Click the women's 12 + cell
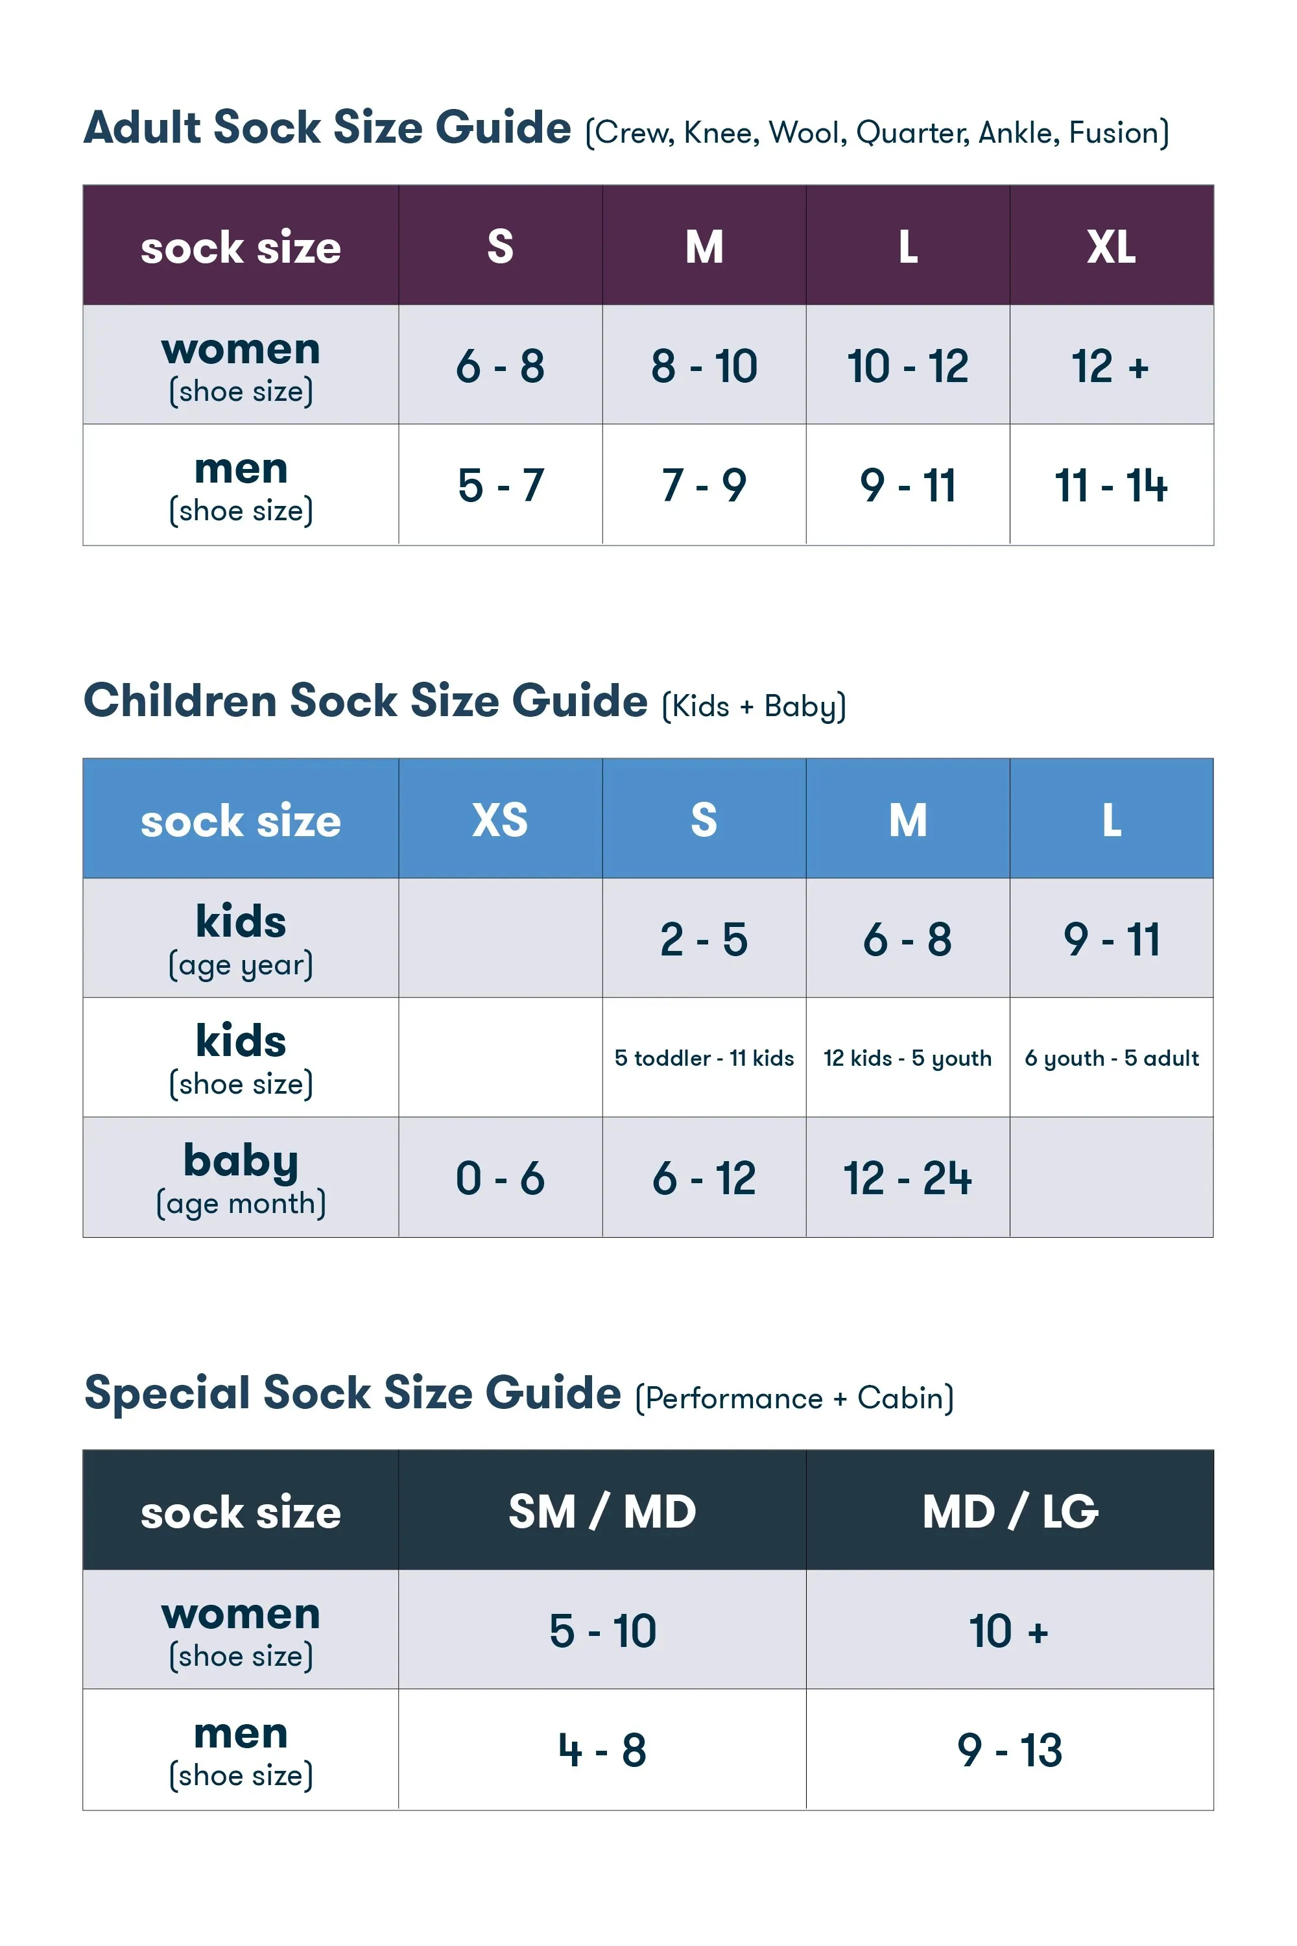This screenshot has width=1297, height=1946. 1111,366
